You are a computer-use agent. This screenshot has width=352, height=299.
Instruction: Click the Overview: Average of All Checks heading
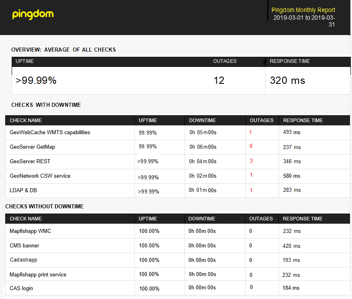click(x=64, y=50)
